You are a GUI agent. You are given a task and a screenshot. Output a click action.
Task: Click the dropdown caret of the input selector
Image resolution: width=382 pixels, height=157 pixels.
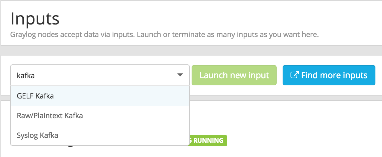coord(180,75)
